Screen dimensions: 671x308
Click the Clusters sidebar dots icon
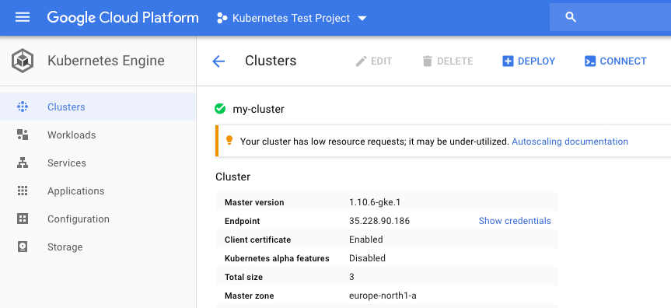coord(23,107)
